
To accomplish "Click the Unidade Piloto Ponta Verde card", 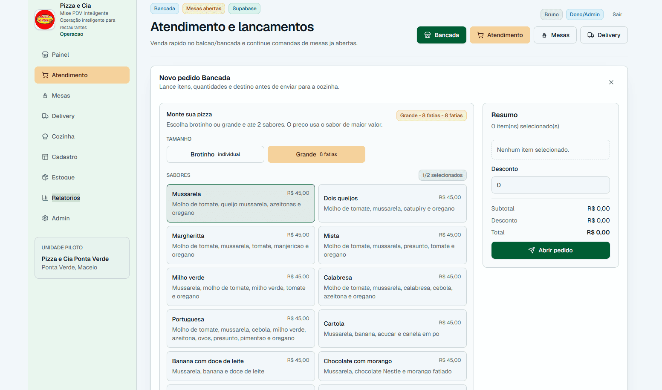I will 82,258.
